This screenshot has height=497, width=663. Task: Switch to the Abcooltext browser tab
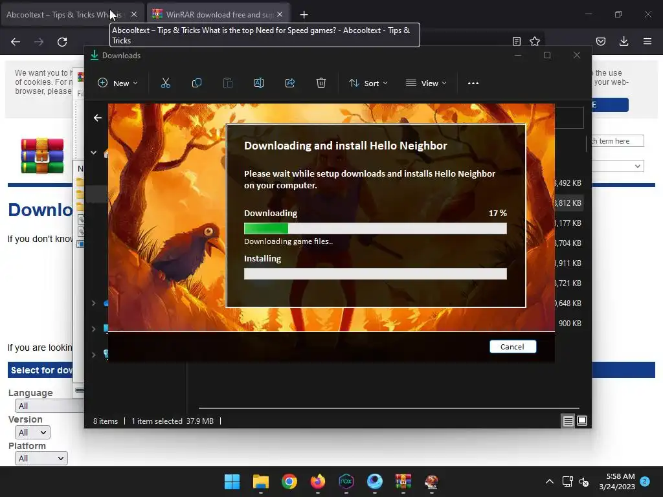63,15
